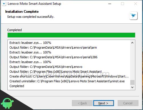Viewport: 143px width, 110px height.
Task: Click the hummingbird icon in the title bar
Action: (x=4, y=4)
